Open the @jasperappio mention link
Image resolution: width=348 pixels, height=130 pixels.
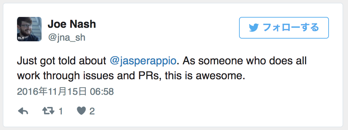(143, 61)
